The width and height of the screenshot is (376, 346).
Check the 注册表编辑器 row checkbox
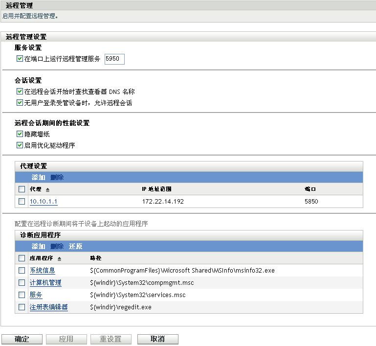coord(22,307)
